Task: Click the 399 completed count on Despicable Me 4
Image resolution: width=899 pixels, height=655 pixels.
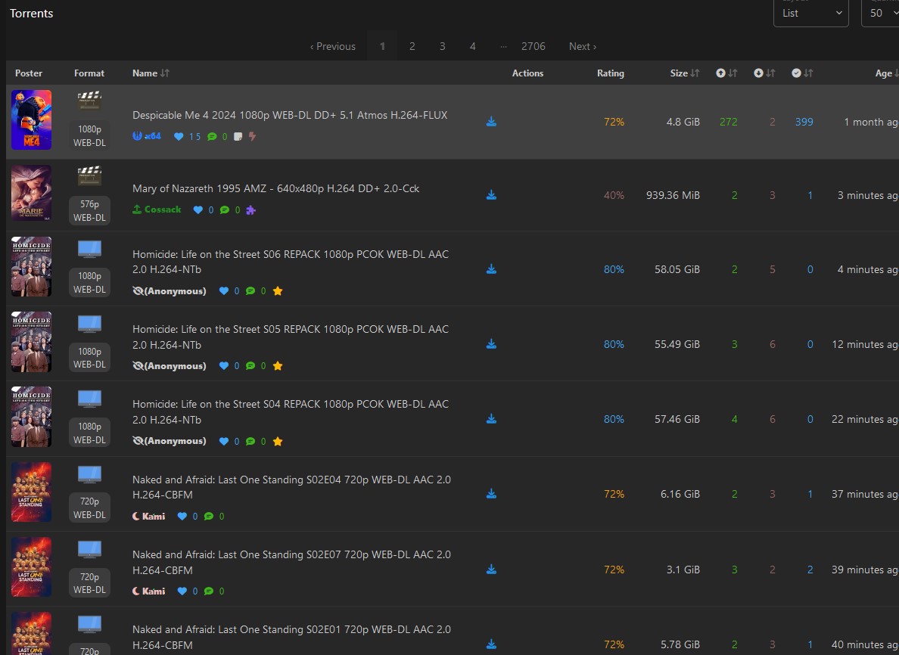Action: [804, 122]
